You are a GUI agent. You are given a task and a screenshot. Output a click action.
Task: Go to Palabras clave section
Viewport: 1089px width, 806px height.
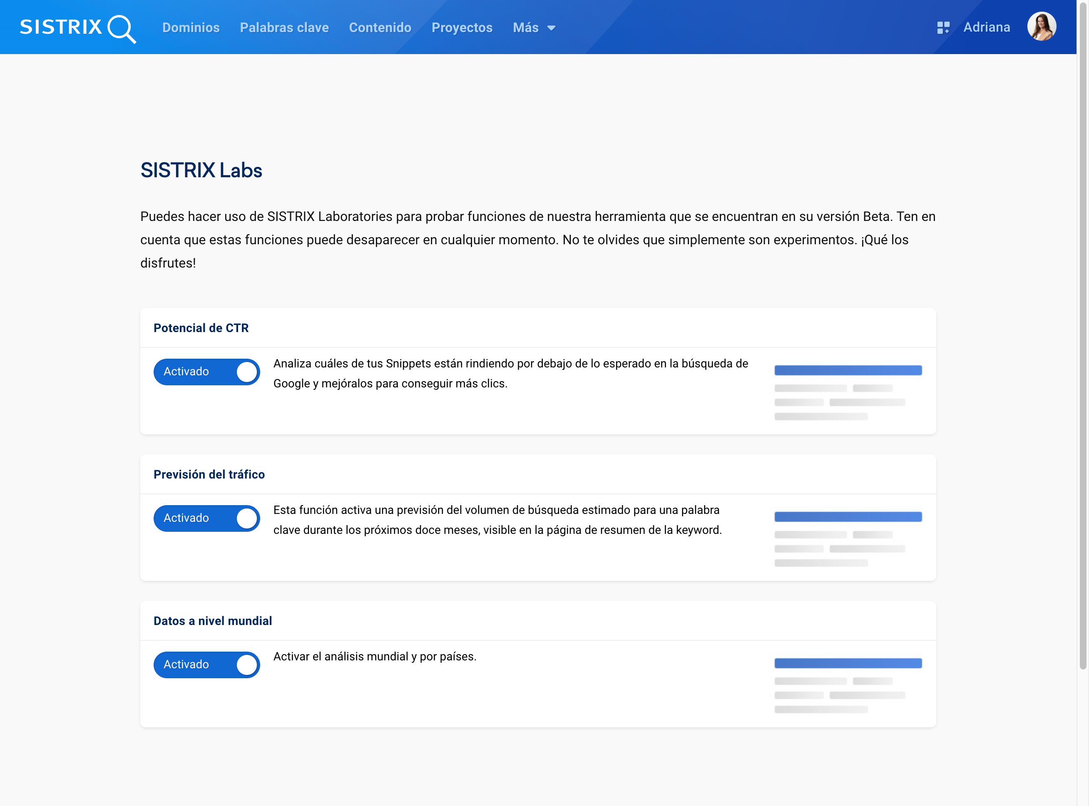(x=284, y=28)
